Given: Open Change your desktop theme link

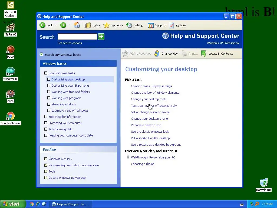Looking at the screenshot, I should pos(149,119).
